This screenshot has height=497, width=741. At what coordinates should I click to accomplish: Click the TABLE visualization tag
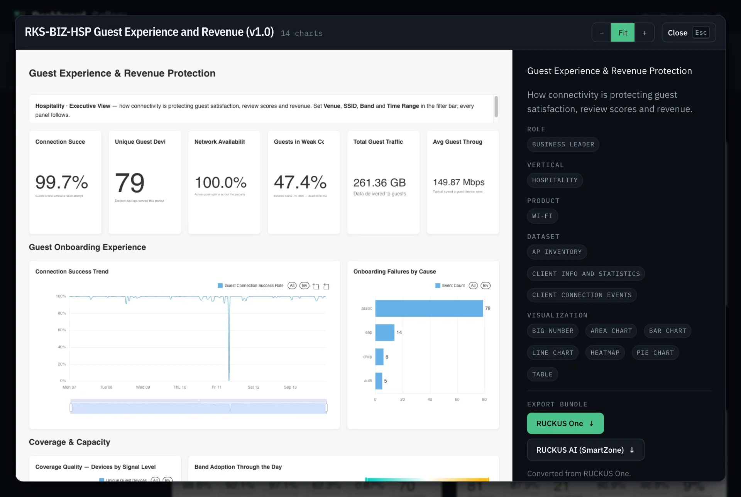(x=542, y=374)
